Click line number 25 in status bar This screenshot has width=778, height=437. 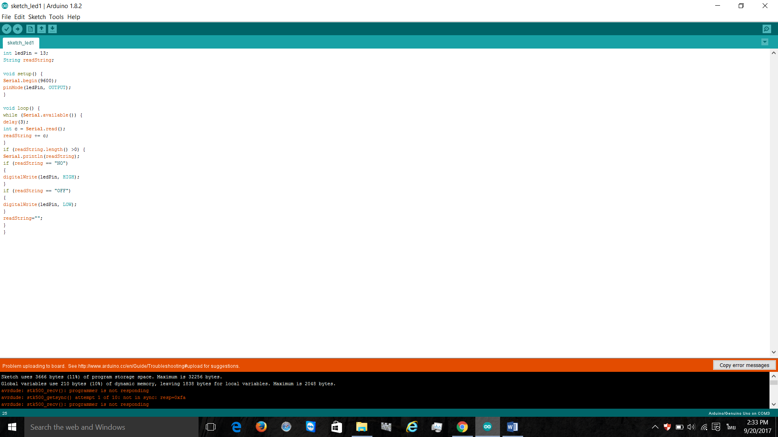point(5,413)
